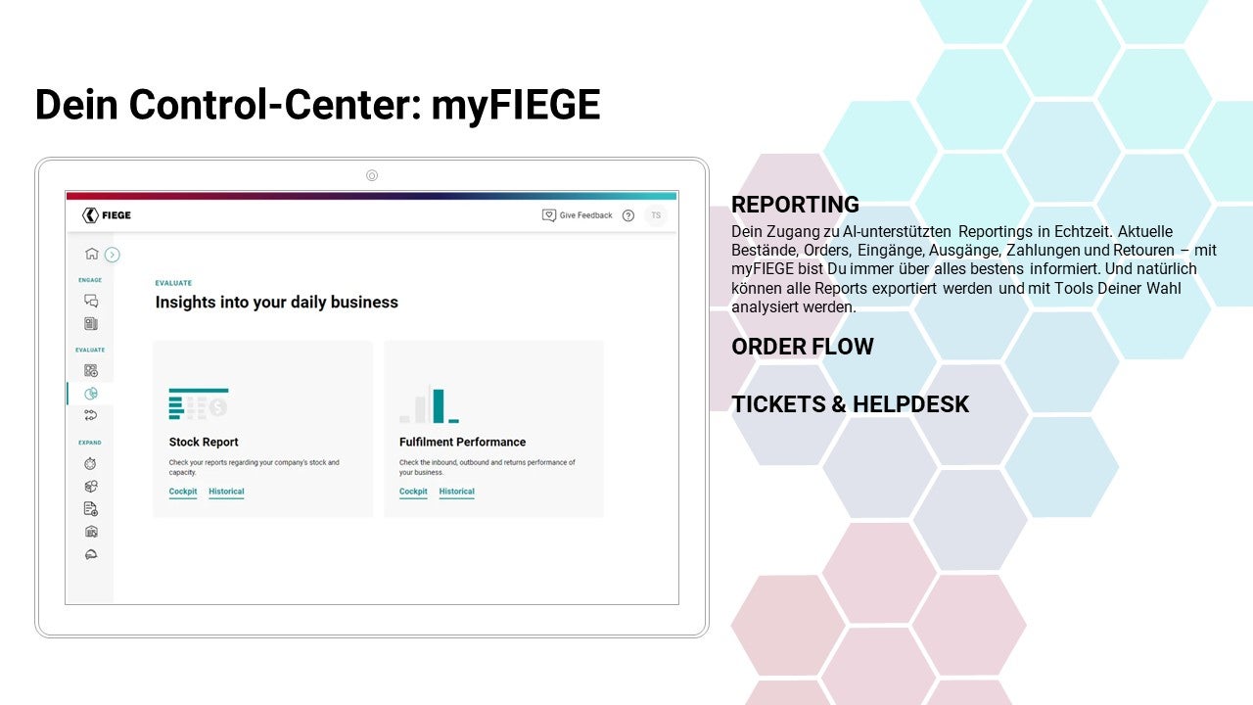Viewport: 1253px width, 705px height.
Task: Open the home icon in the sidebar
Action: [91, 254]
